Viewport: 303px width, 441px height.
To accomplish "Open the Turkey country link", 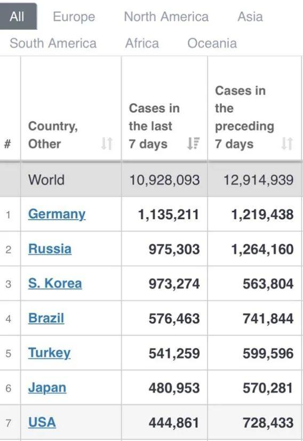I will point(50,353).
